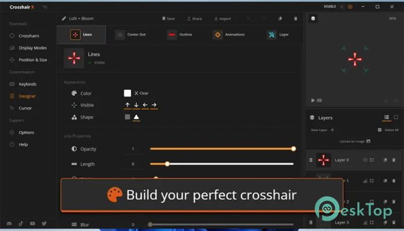The height and width of the screenshot is (231, 404).
Task: Click Layer 0 circle icon
Action: (x=365, y=160)
